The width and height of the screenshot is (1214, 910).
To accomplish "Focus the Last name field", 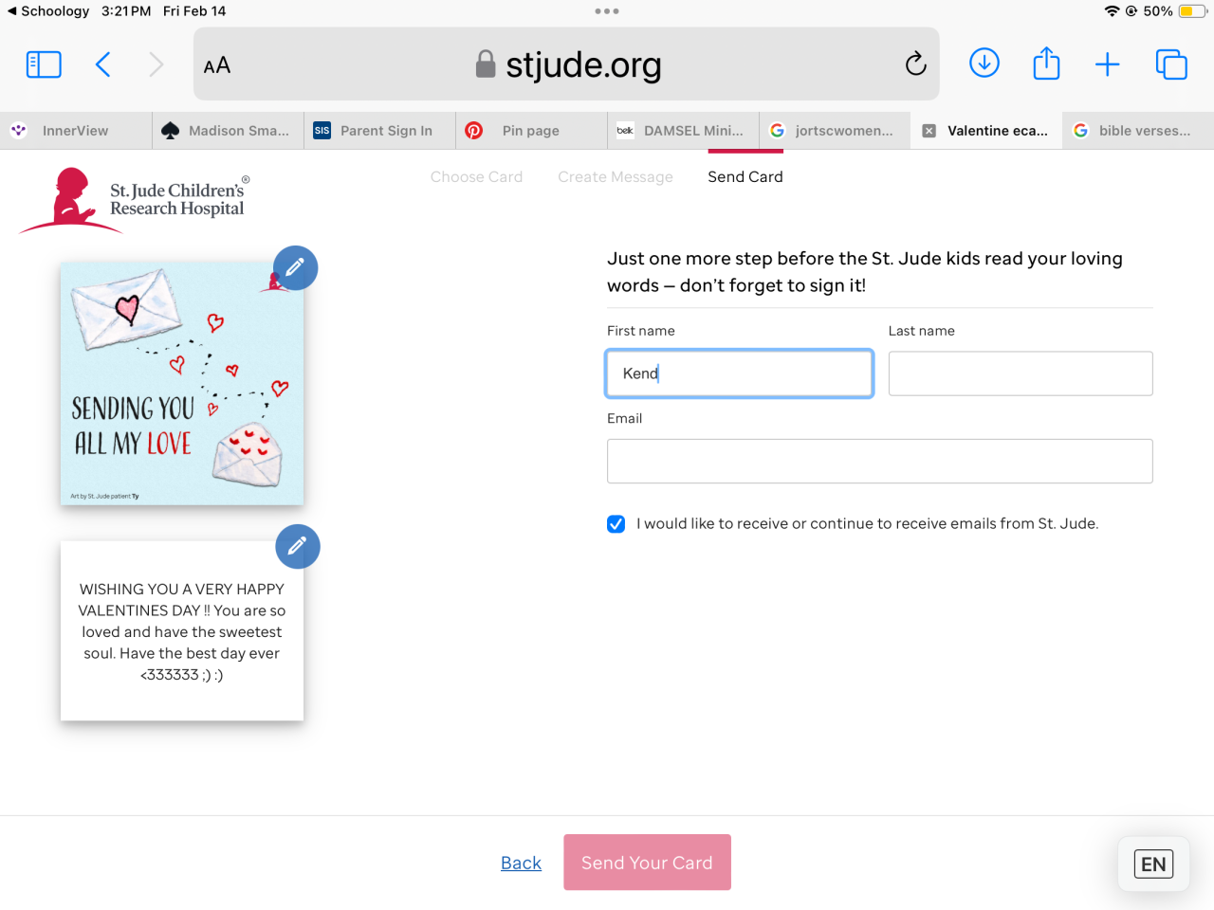I will [x=1020, y=373].
